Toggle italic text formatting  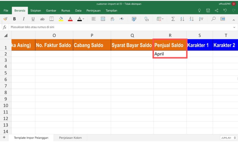coord(24,19)
